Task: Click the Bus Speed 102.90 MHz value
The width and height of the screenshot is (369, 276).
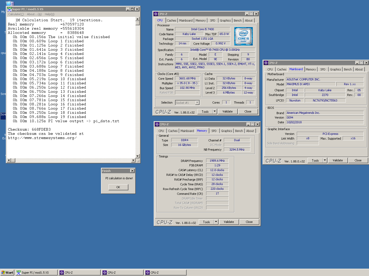Action: pos(187,88)
